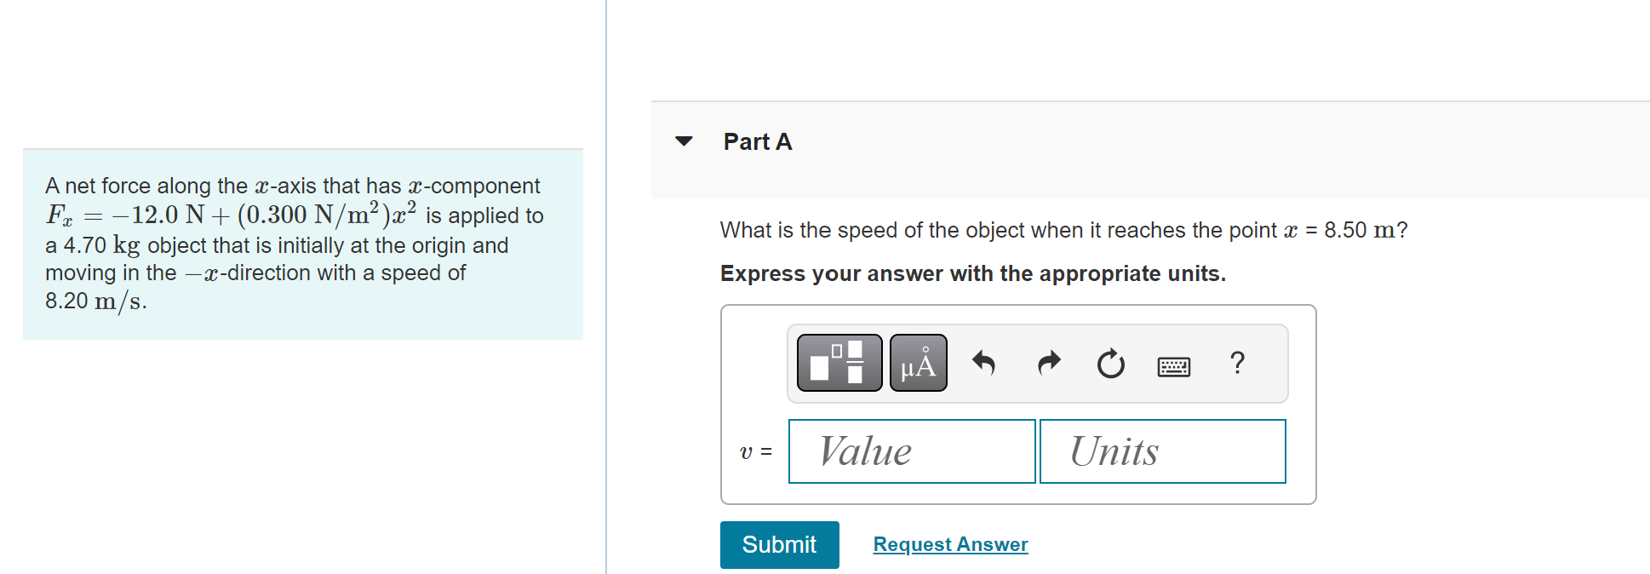Image resolution: width=1650 pixels, height=574 pixels.
Task: Undo the last answer edit
Action: [985, 364]
